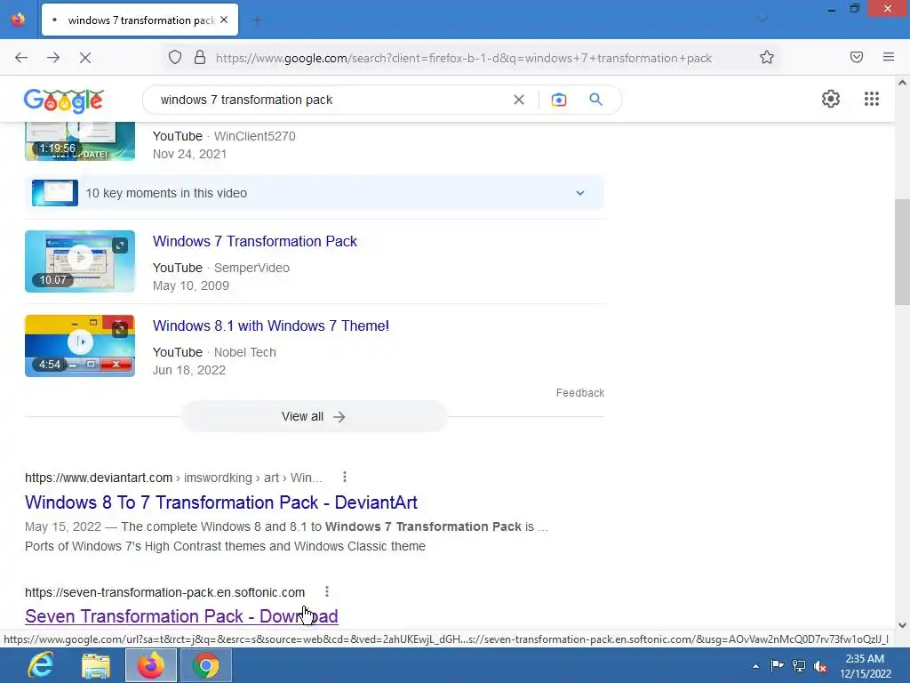Switch to Firefox on the taskbar
The image size is (910, 683).
click(x=151, y=665)
